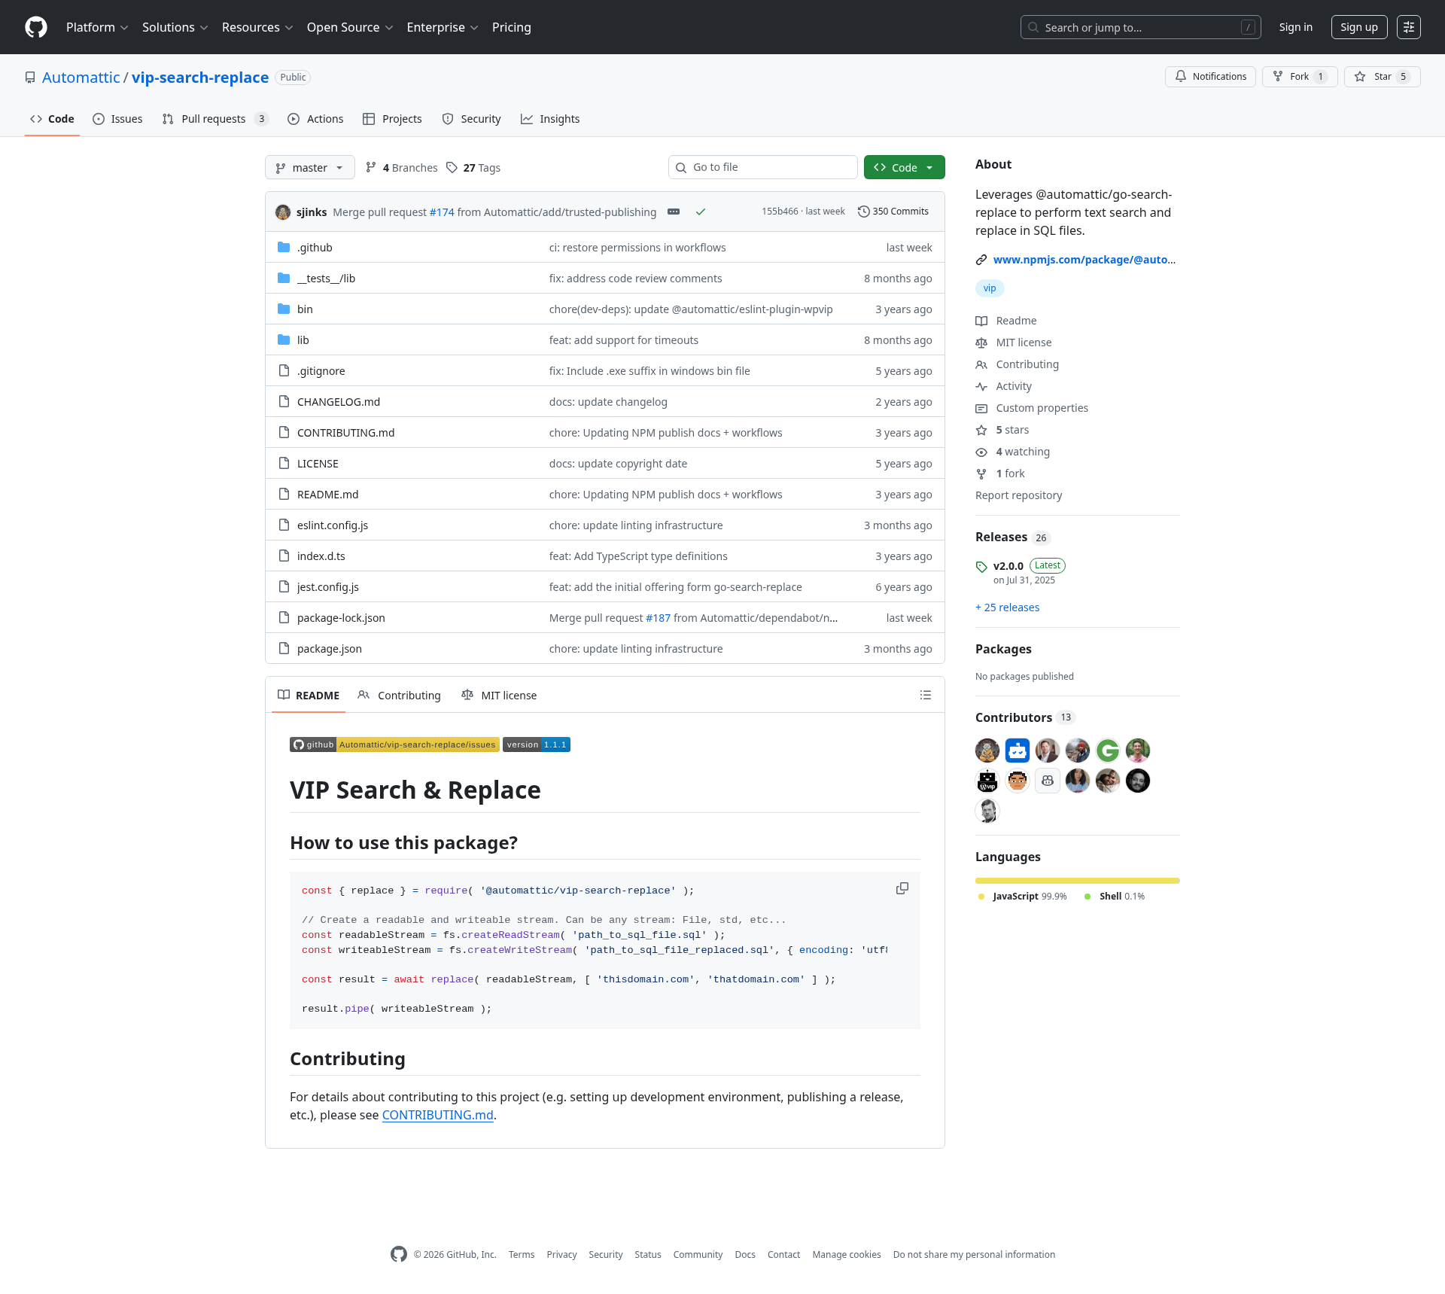The image size is (1445, 1294).
Task: Click the repository icon beside Automattic
Action: 30,78
